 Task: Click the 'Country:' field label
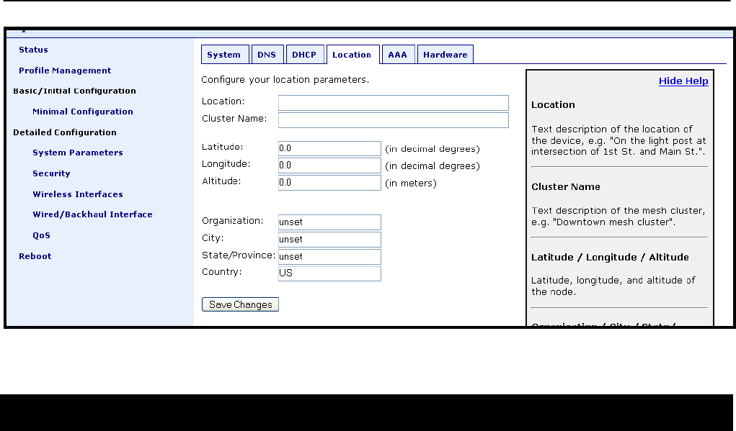221,272
